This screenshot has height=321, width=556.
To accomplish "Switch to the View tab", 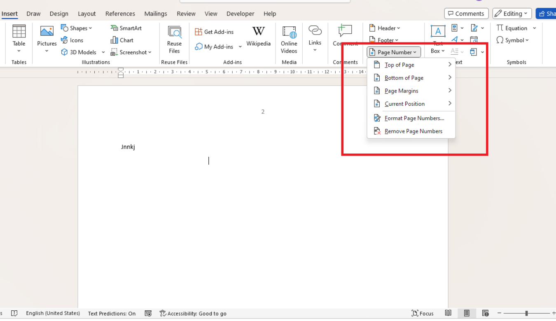I will pos(211,14).
